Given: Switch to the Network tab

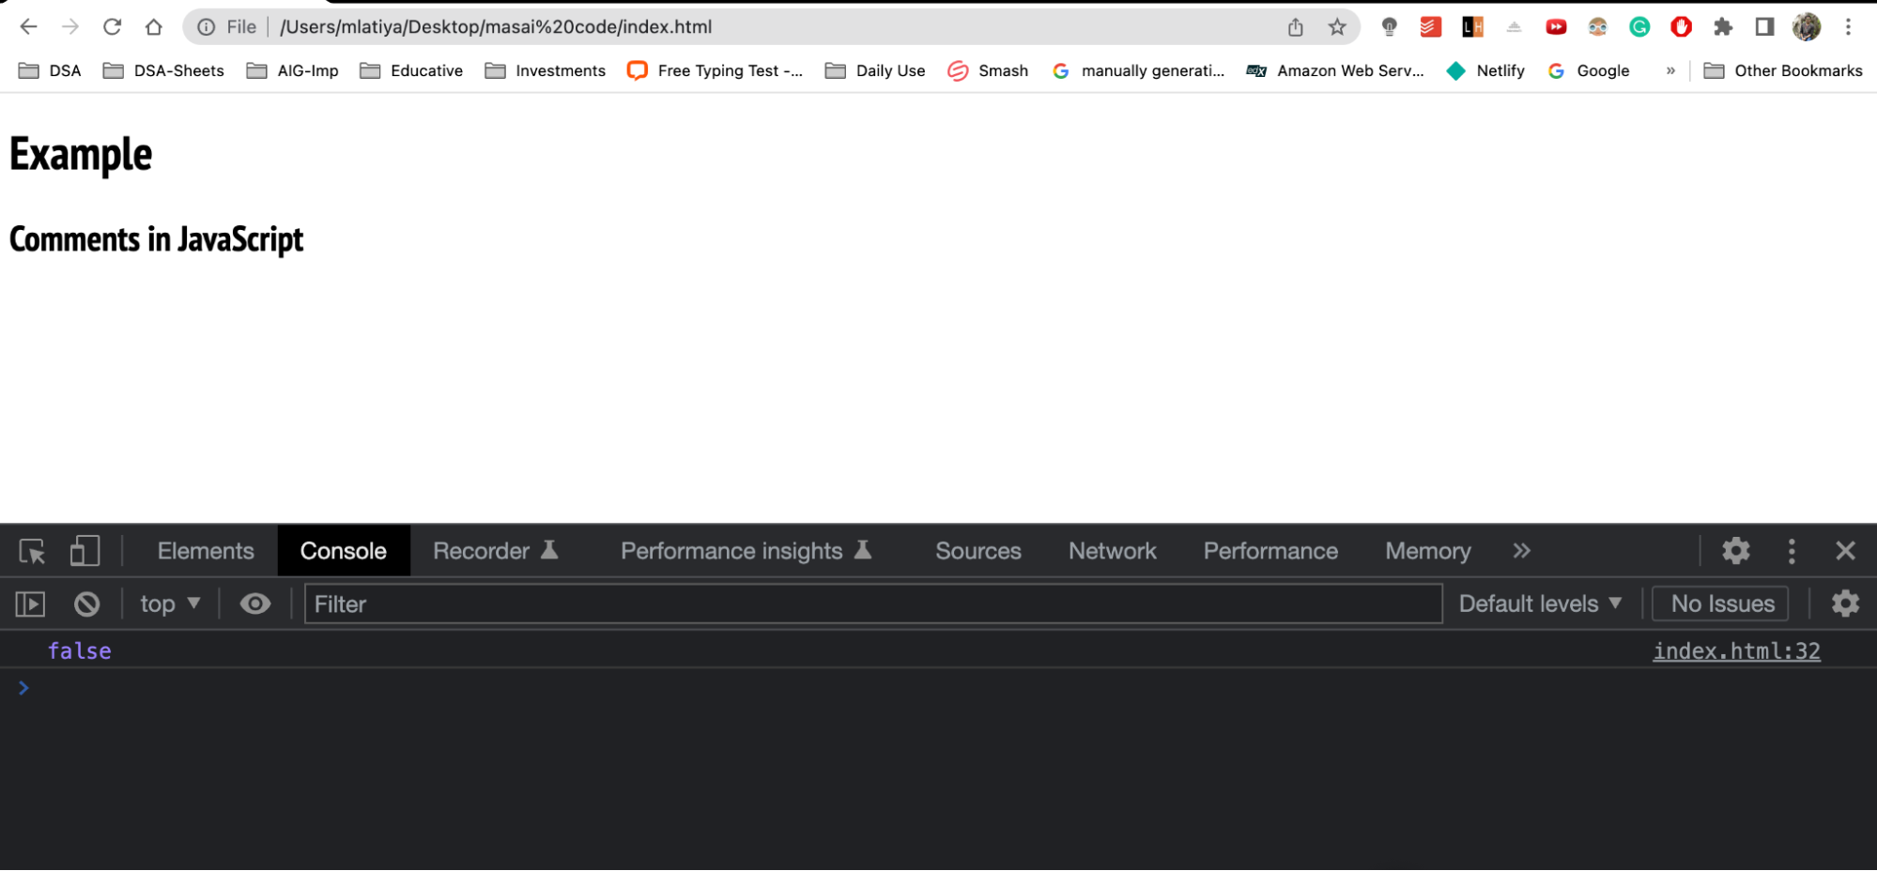Looking at the screenshot, I should click(1112, 551).
